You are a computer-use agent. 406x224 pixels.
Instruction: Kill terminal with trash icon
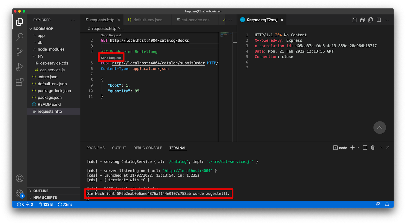pos(373,148)
